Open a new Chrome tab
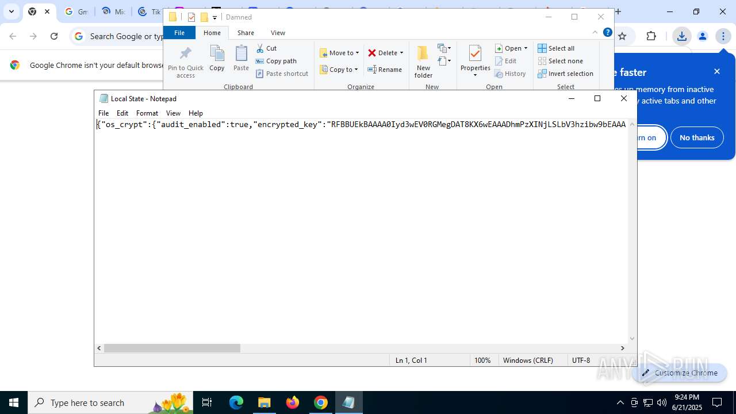The width and height of the screenshot is (736, 414). [x=618, y=11]
